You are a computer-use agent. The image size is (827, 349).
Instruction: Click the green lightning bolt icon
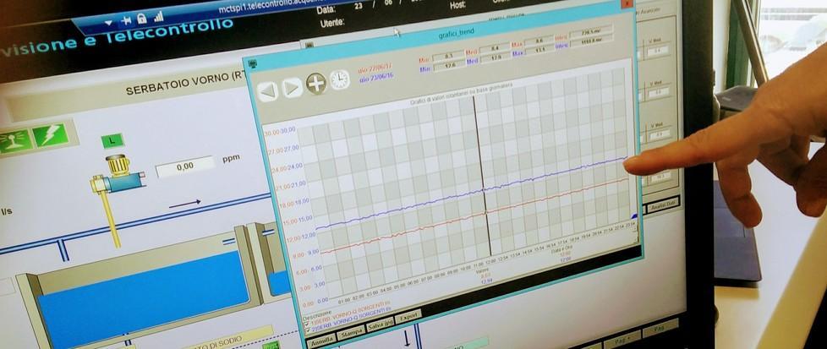coord(51,135)
